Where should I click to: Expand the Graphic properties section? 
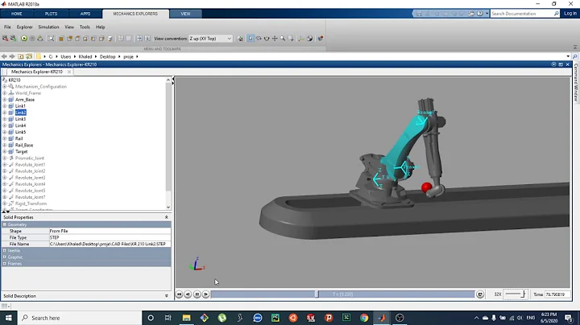[x=5, y=257]
